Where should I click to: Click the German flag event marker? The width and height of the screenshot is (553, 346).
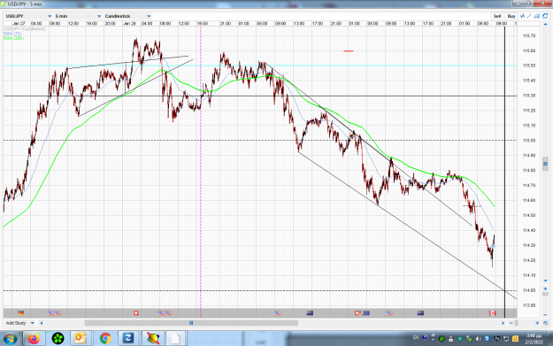[x=21, y=313]
